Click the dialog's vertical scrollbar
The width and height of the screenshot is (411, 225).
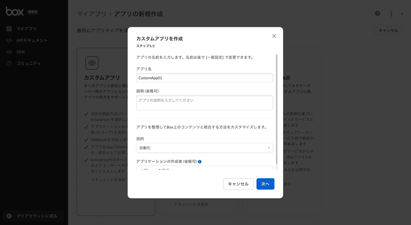pos(276,109)
